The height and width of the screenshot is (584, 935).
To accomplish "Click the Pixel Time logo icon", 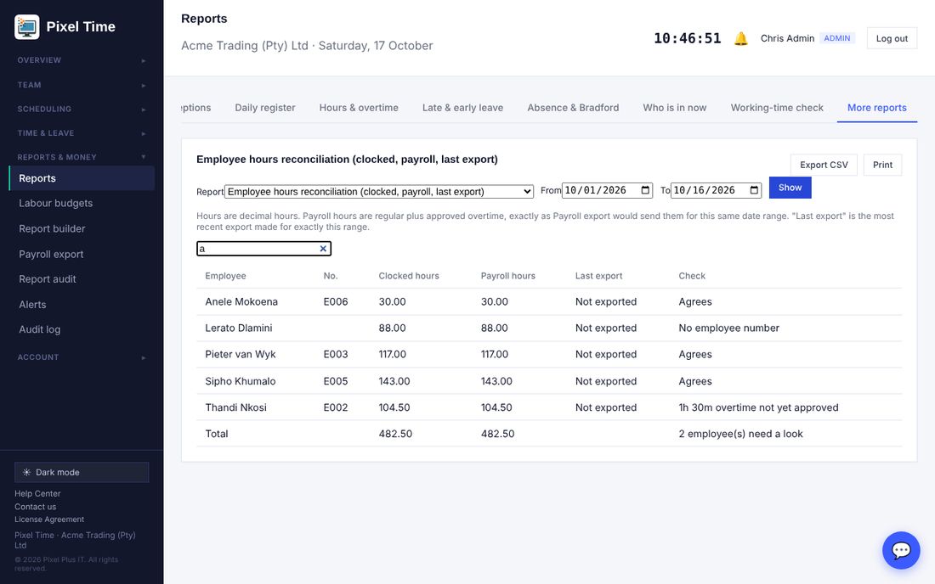I will coord(27,27).
